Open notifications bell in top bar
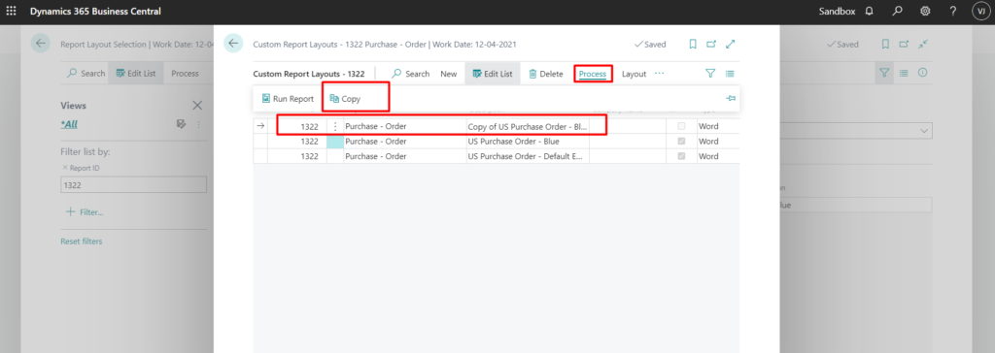 (870, 12)
